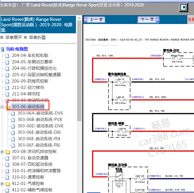Collapse all menus (菜单折叠)
194x193 pixels.
pos(37,37)
